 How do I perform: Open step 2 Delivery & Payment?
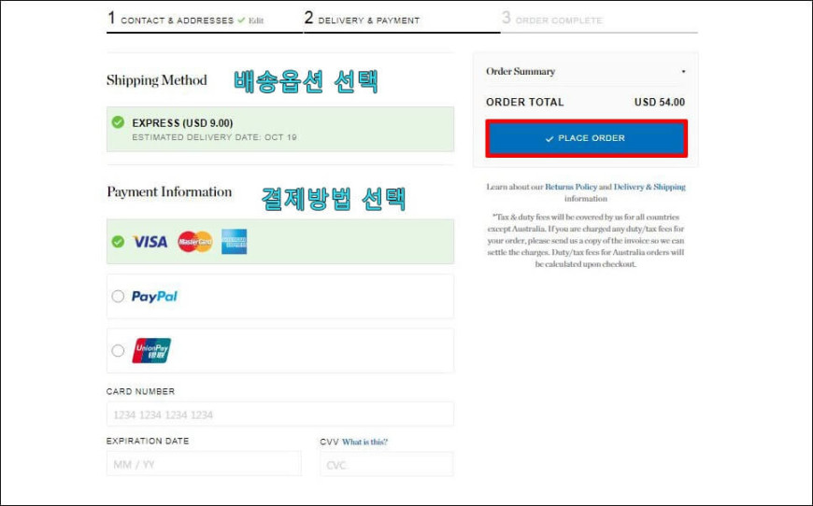pos(362,20)
